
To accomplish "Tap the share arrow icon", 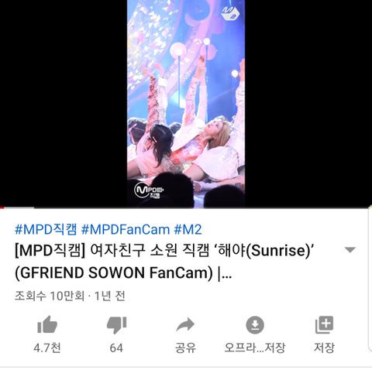I will point(185,324).
